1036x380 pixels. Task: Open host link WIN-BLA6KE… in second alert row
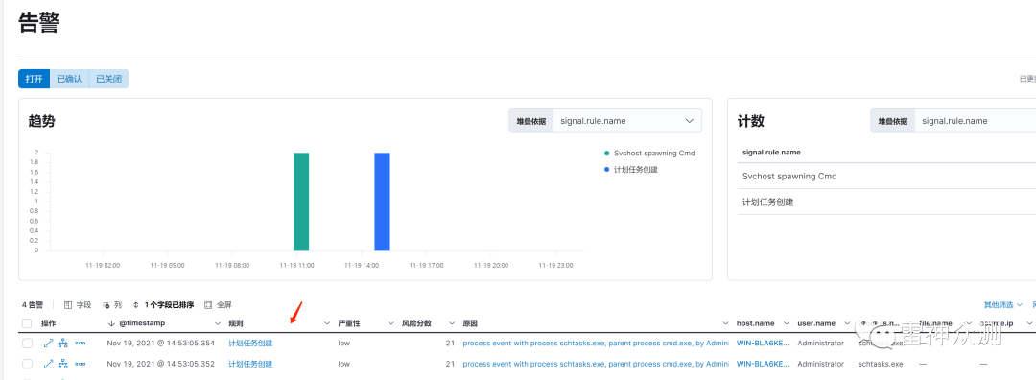tap(763, 364)
